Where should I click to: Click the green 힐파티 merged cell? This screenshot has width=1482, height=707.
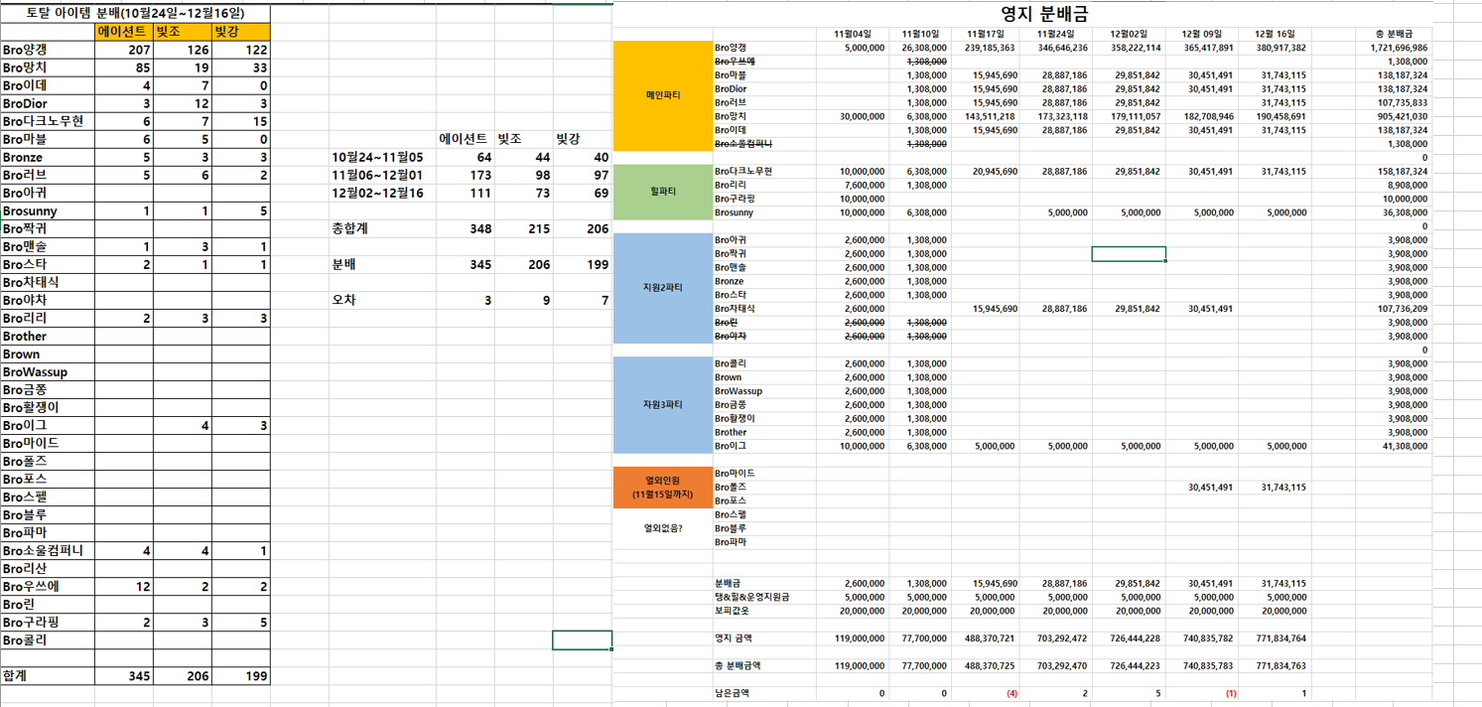(663, 192)
